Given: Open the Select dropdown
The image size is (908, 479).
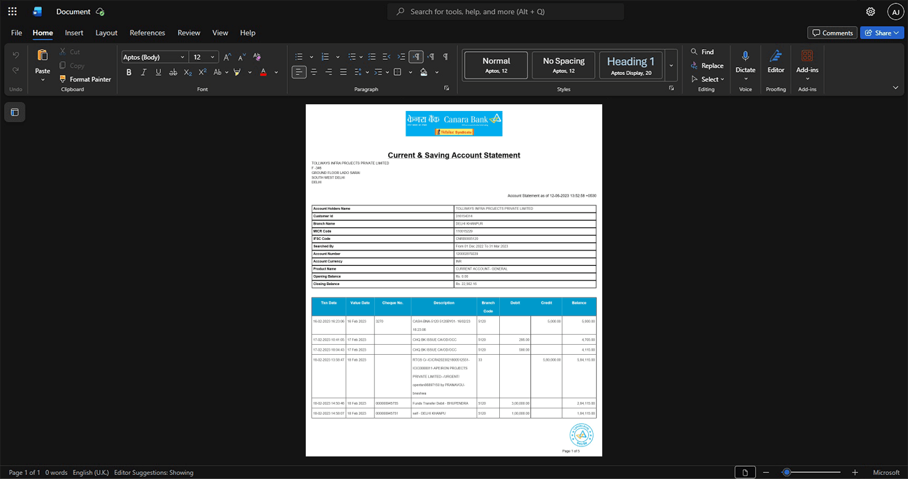Looking at the screenshot, I should click(x=707, y=79).
